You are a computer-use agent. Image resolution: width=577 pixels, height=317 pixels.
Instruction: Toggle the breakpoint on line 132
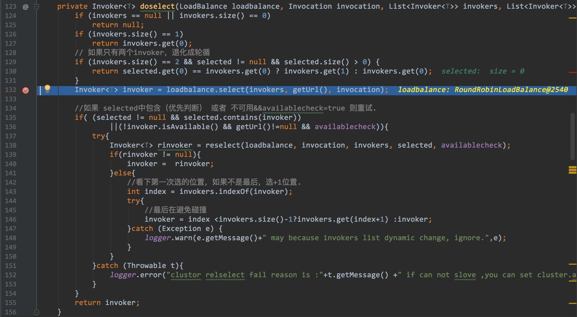[26, 90]
